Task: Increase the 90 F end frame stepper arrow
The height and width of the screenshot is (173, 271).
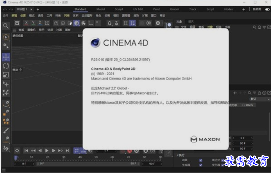Action: tap(161, 164)
